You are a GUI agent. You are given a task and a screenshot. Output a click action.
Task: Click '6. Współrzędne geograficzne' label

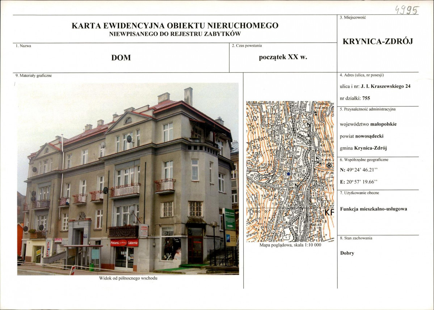point(364,160)
